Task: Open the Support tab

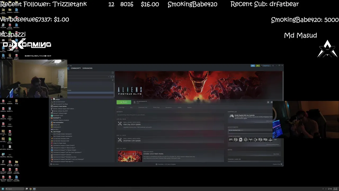Action: pyautogui.click(x=189, y=107)
